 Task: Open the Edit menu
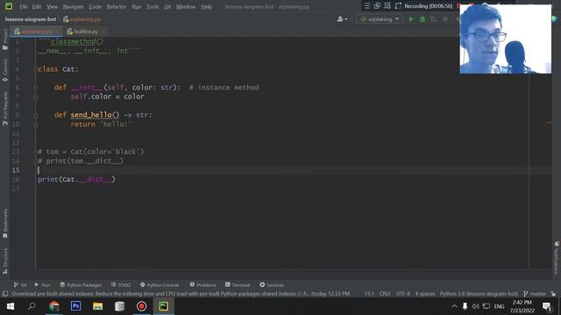pyautogui.click(x=37, y=6)
